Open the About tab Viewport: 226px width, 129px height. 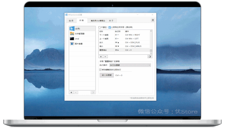pyautogui.click(x=111, y=21)
